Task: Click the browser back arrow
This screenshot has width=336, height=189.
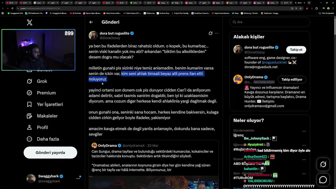Action: tap(3, 8)
